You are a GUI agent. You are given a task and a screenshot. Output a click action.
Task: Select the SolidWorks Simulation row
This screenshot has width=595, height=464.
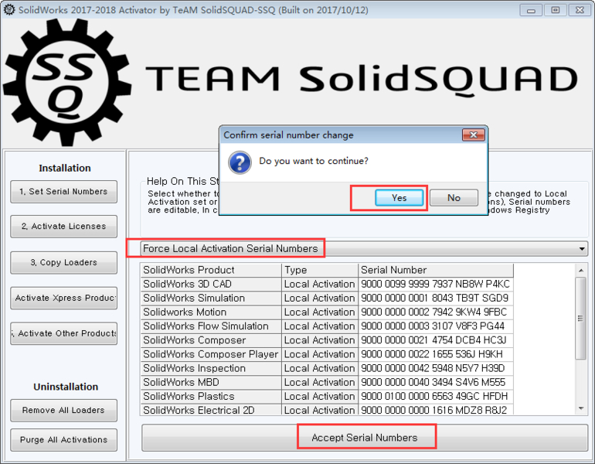[327, 298]
